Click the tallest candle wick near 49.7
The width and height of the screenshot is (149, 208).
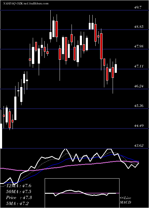(x=51, y=26)
